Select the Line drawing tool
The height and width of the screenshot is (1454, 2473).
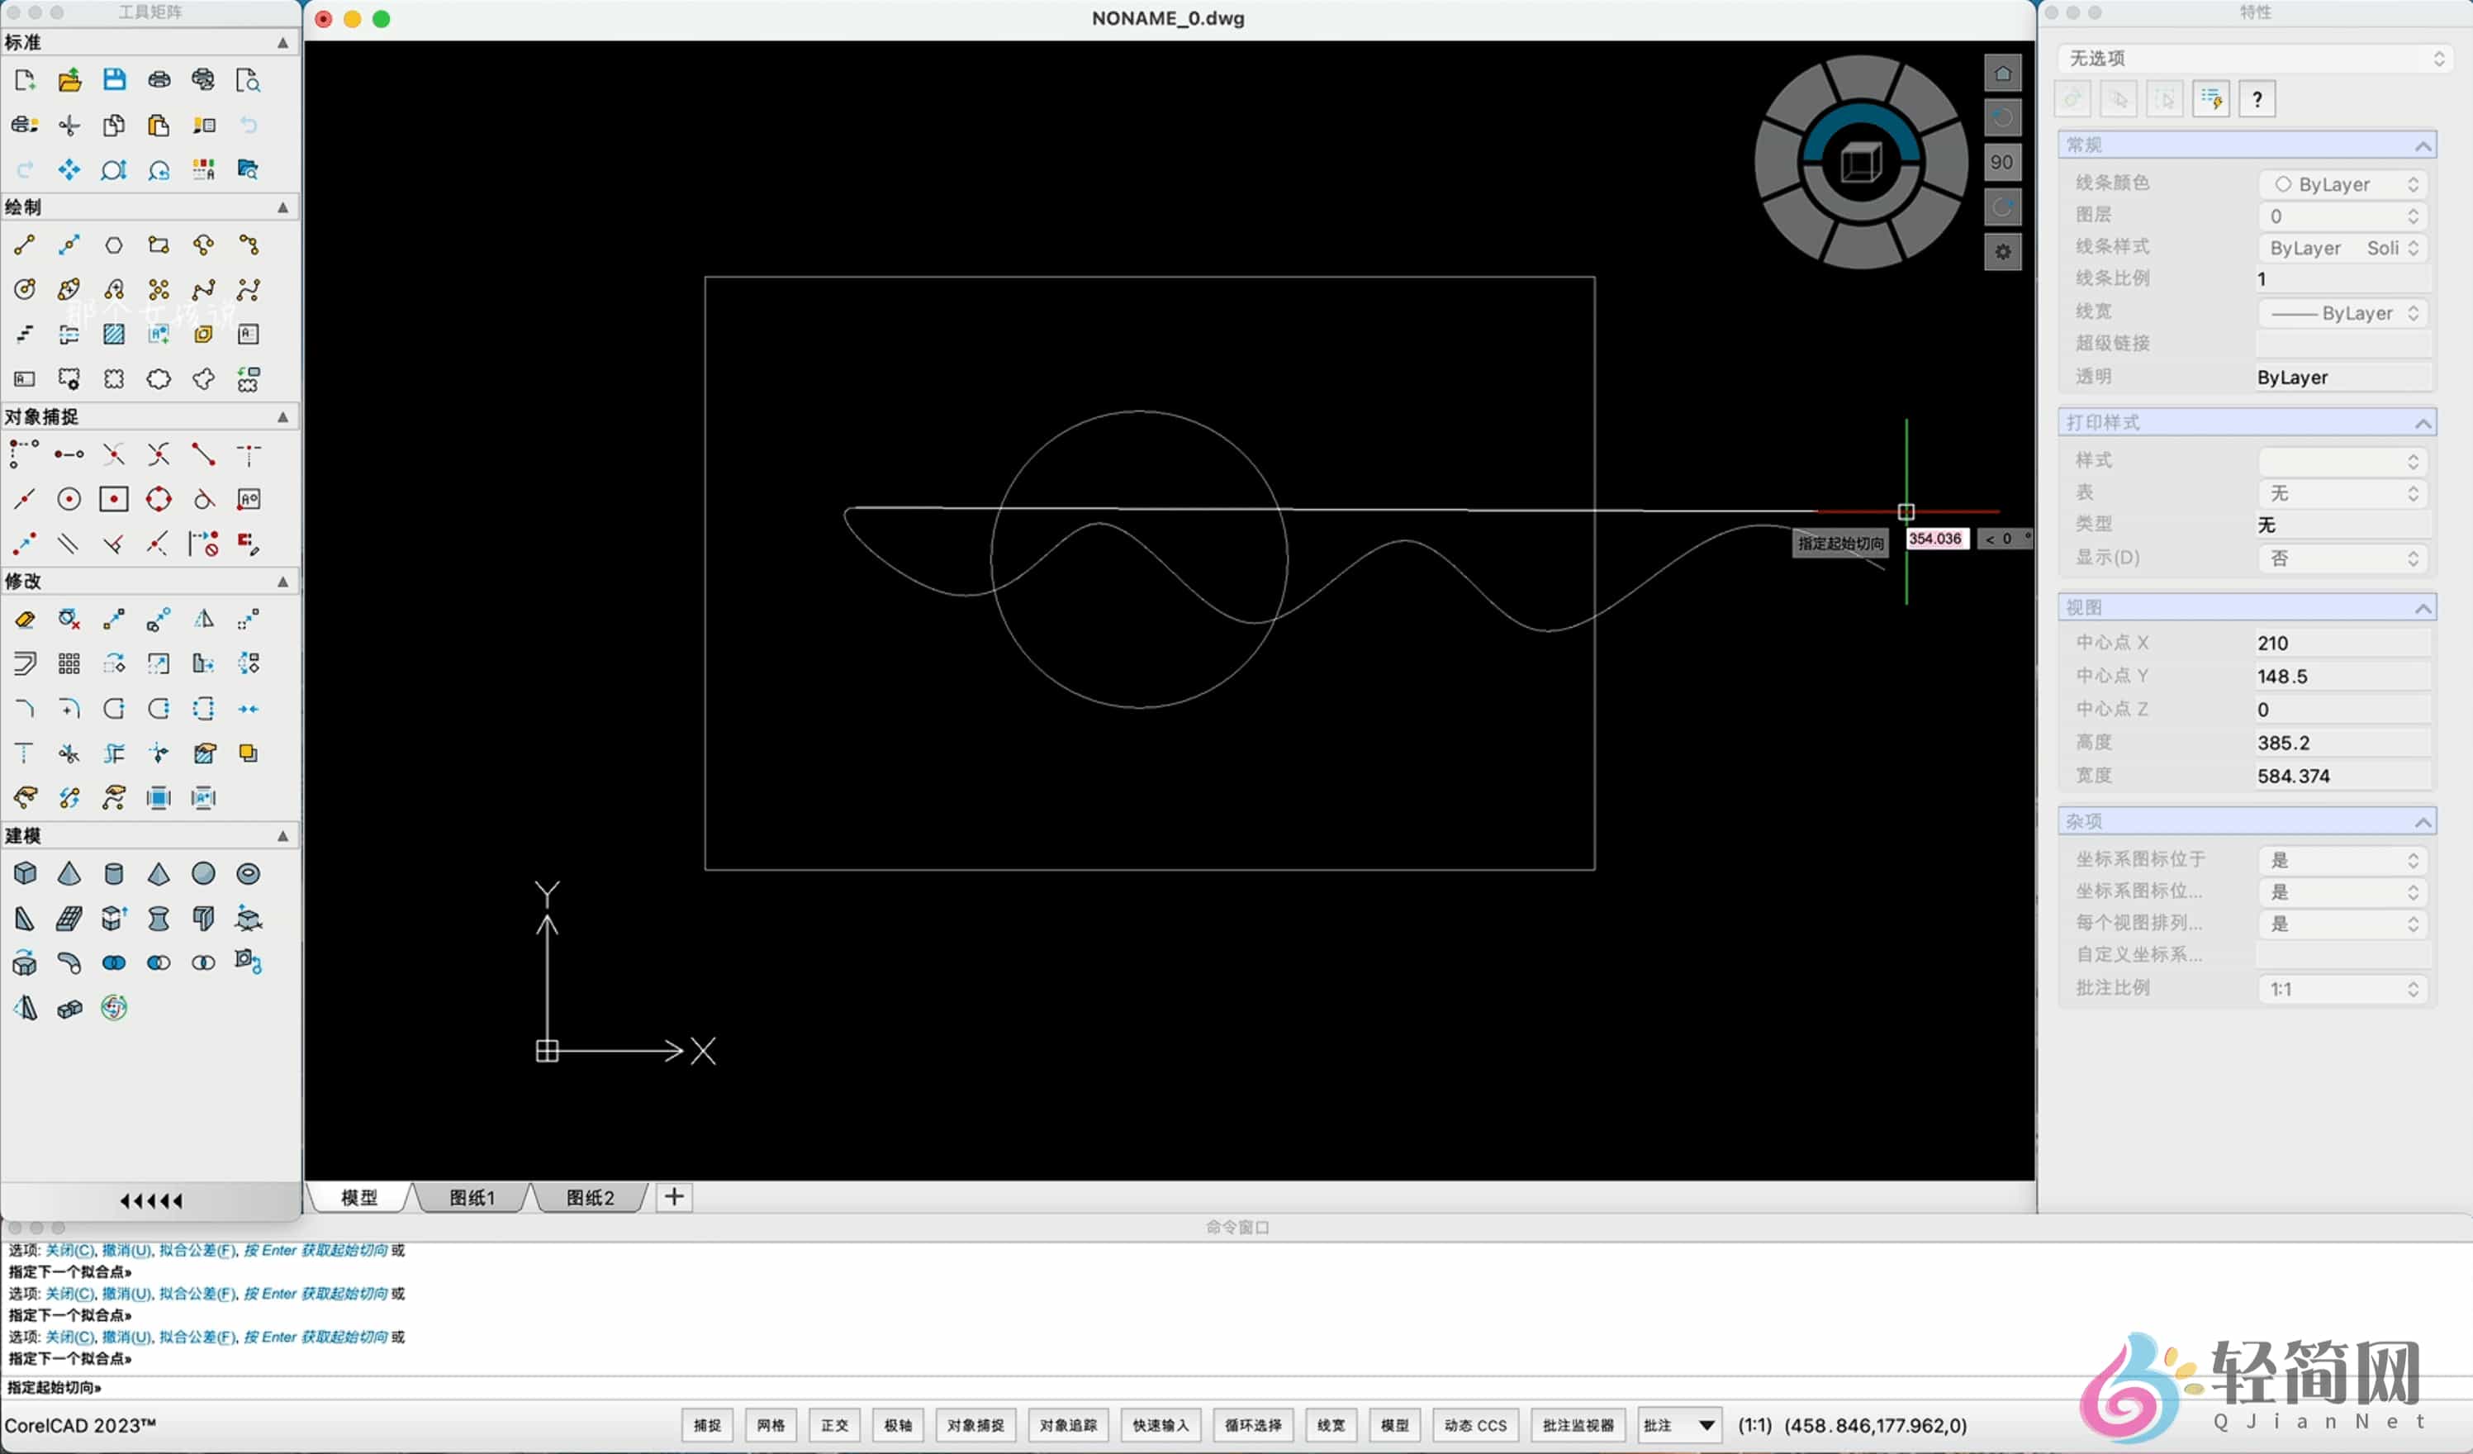(x=25, y=245)
